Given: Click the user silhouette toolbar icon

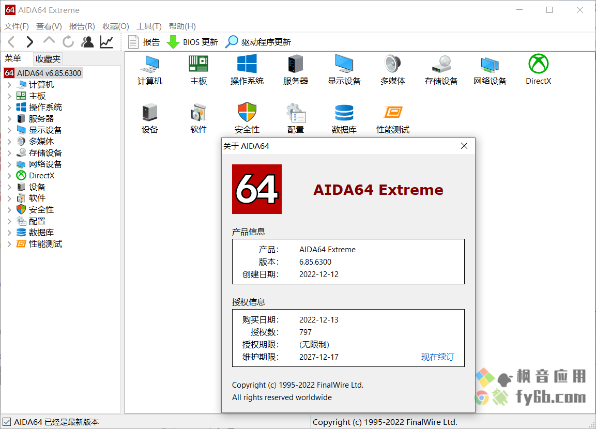Looking at the screenshot, I should pos(87,42).
